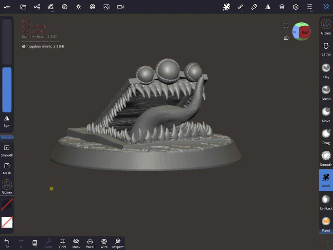Select the Move tool

pos(326,115)
